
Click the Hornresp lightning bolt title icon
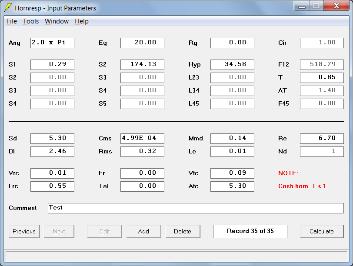tap(8, 8)
